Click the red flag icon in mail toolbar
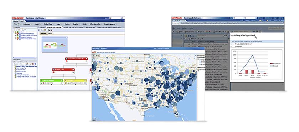Viewport: 299px width, 132px height. tap(210, 31)
